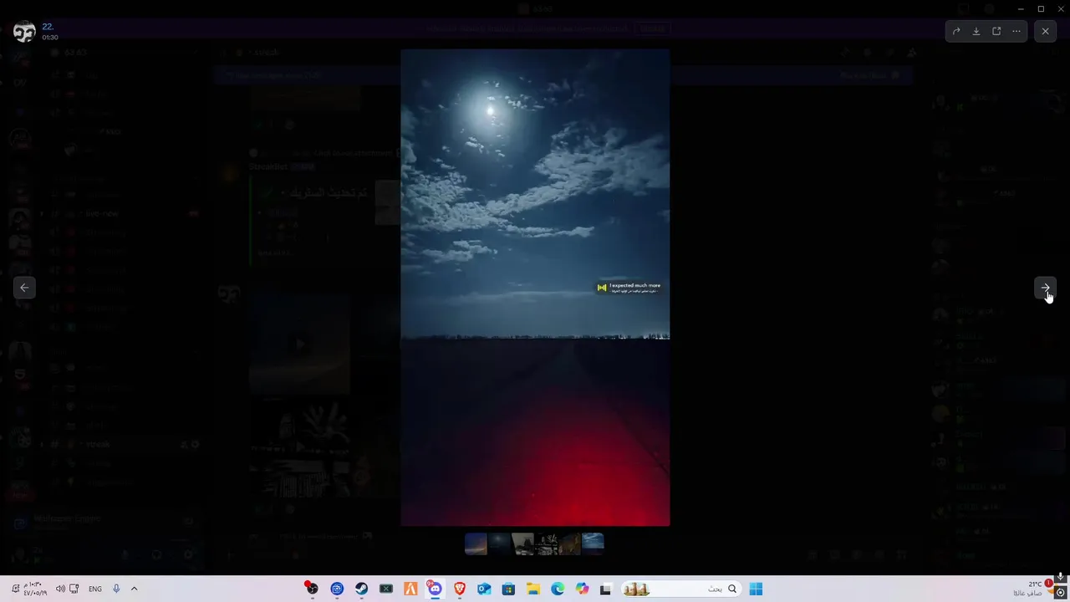Open Outlook from the taskbar

484,589
